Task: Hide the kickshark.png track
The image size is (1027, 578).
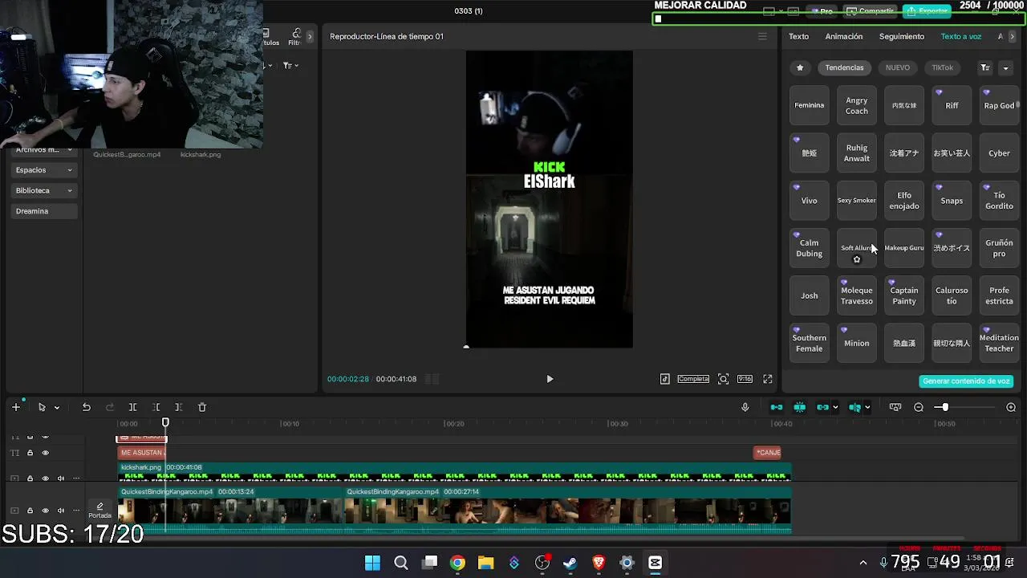Action: tap(45, 478)
